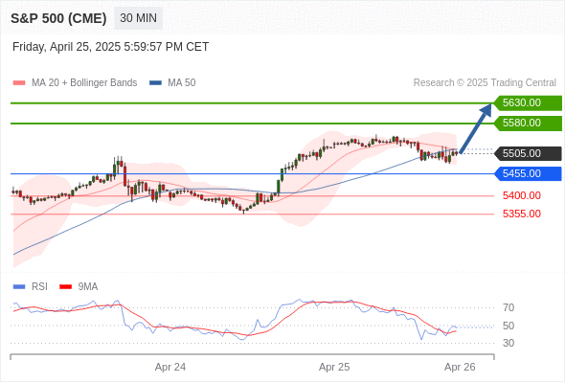Click the MA 50 blue legend swatch
Viewport: 565px width, 383px height.
pos(155,83)
